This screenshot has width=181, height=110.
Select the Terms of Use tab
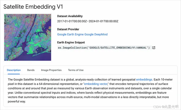pos(76,70)
